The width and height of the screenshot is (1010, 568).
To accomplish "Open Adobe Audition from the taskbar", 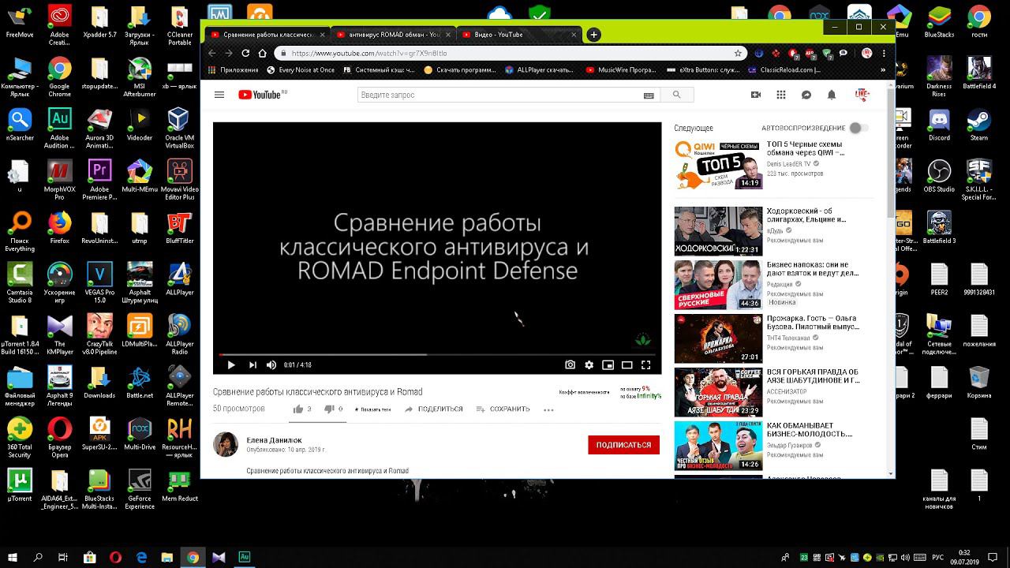I will pos(244,557).
